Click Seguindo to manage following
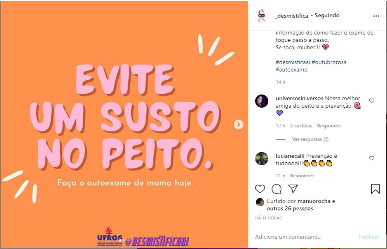The image size is (387, 249). click(x=327, y=16)
